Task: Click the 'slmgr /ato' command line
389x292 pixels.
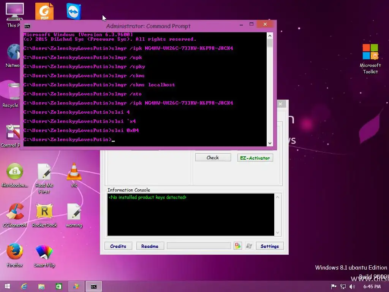Action: 82,94
